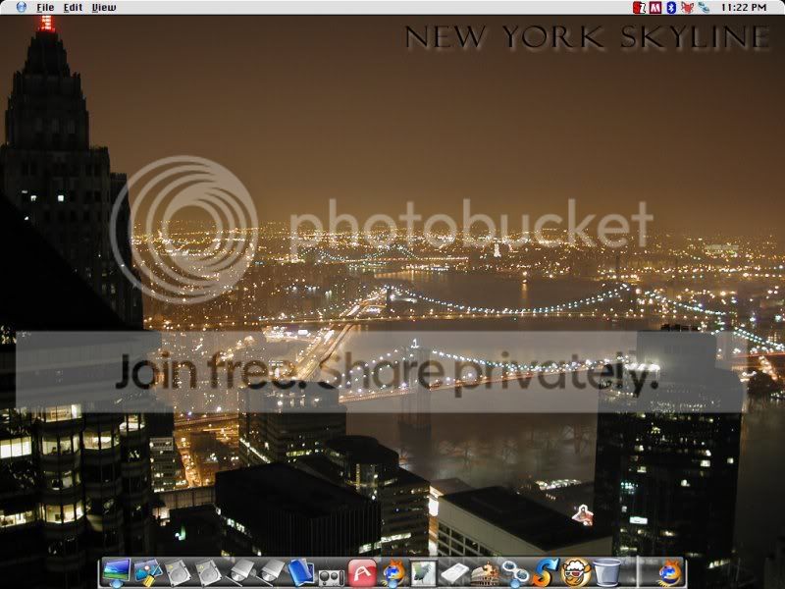The height and width of the screenshot is (589, 785).
Task: Click the Bluetooth status icon
Action: 671,7
